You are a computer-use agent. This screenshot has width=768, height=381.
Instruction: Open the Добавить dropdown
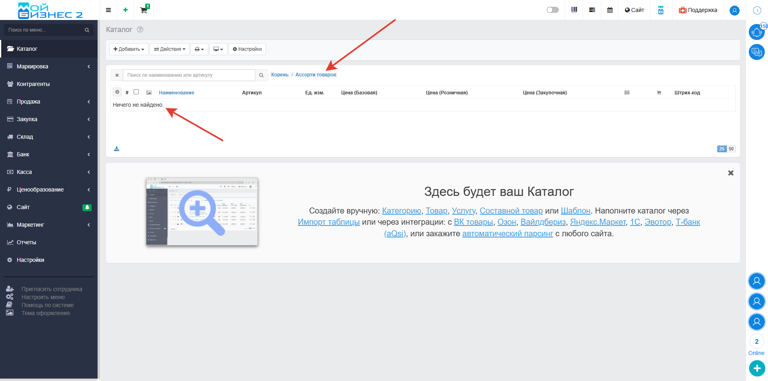(x=129, y=49)
